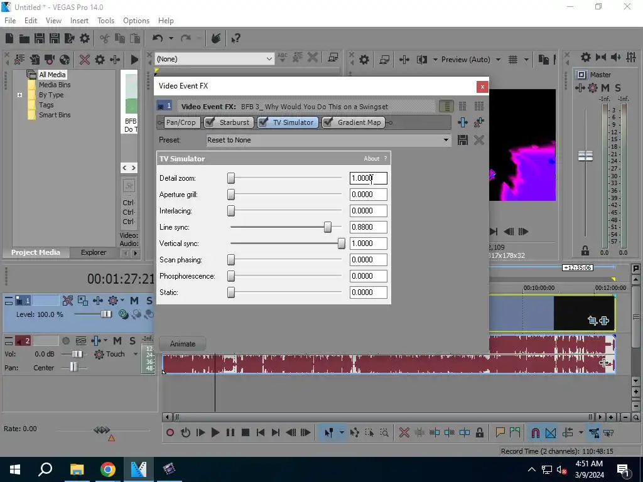Click the Cut scissors icon
The image size is (643, 482).
[105, 38]
